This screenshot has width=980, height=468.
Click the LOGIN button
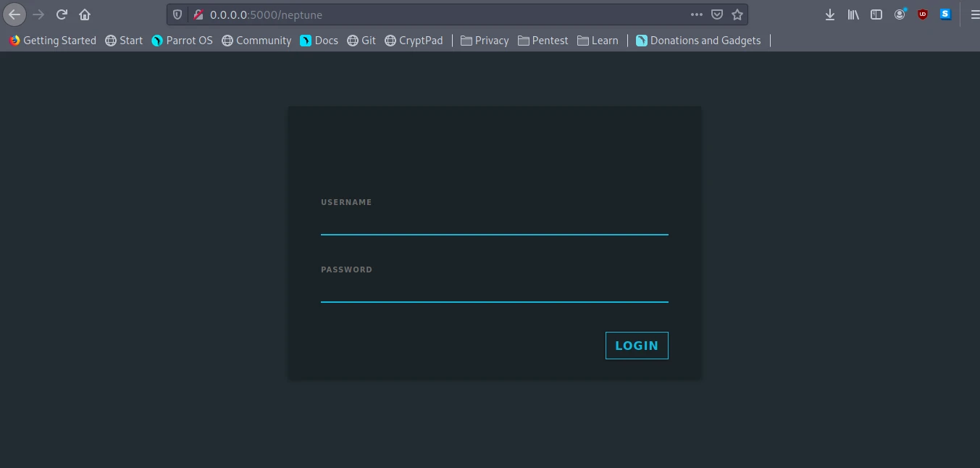[x=637, y=346]
